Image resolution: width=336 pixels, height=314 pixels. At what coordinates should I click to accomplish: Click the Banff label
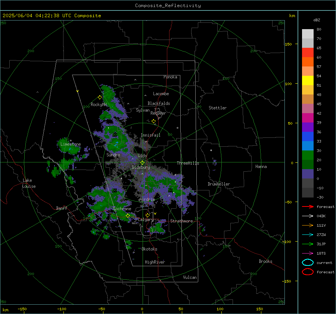[x=62, y=208]
